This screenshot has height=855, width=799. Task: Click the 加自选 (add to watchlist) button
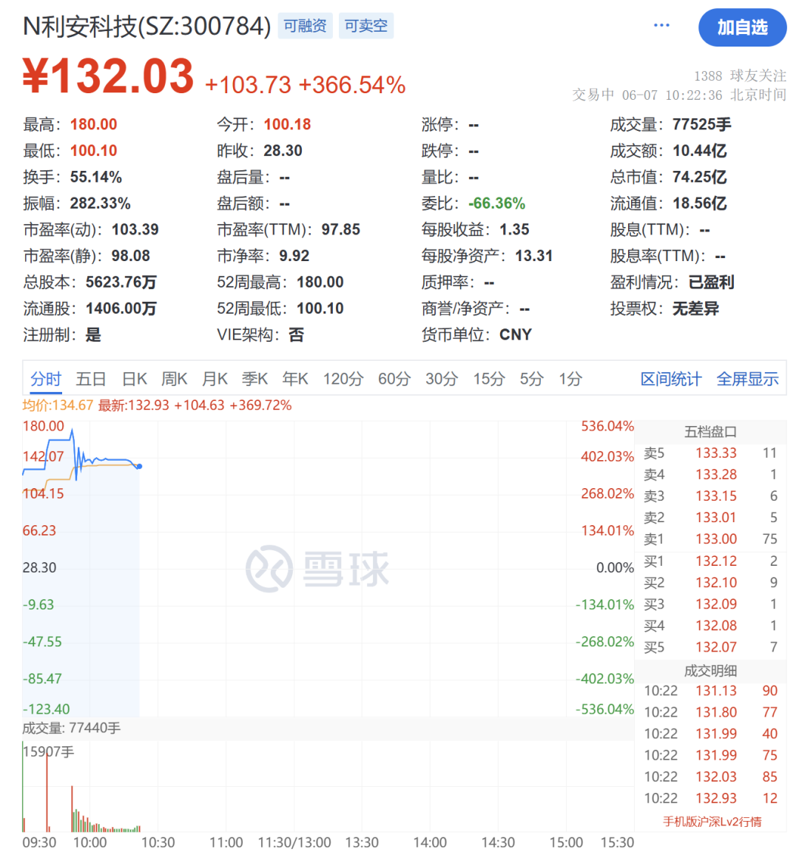pyautogui.click(x=743, y=27)
